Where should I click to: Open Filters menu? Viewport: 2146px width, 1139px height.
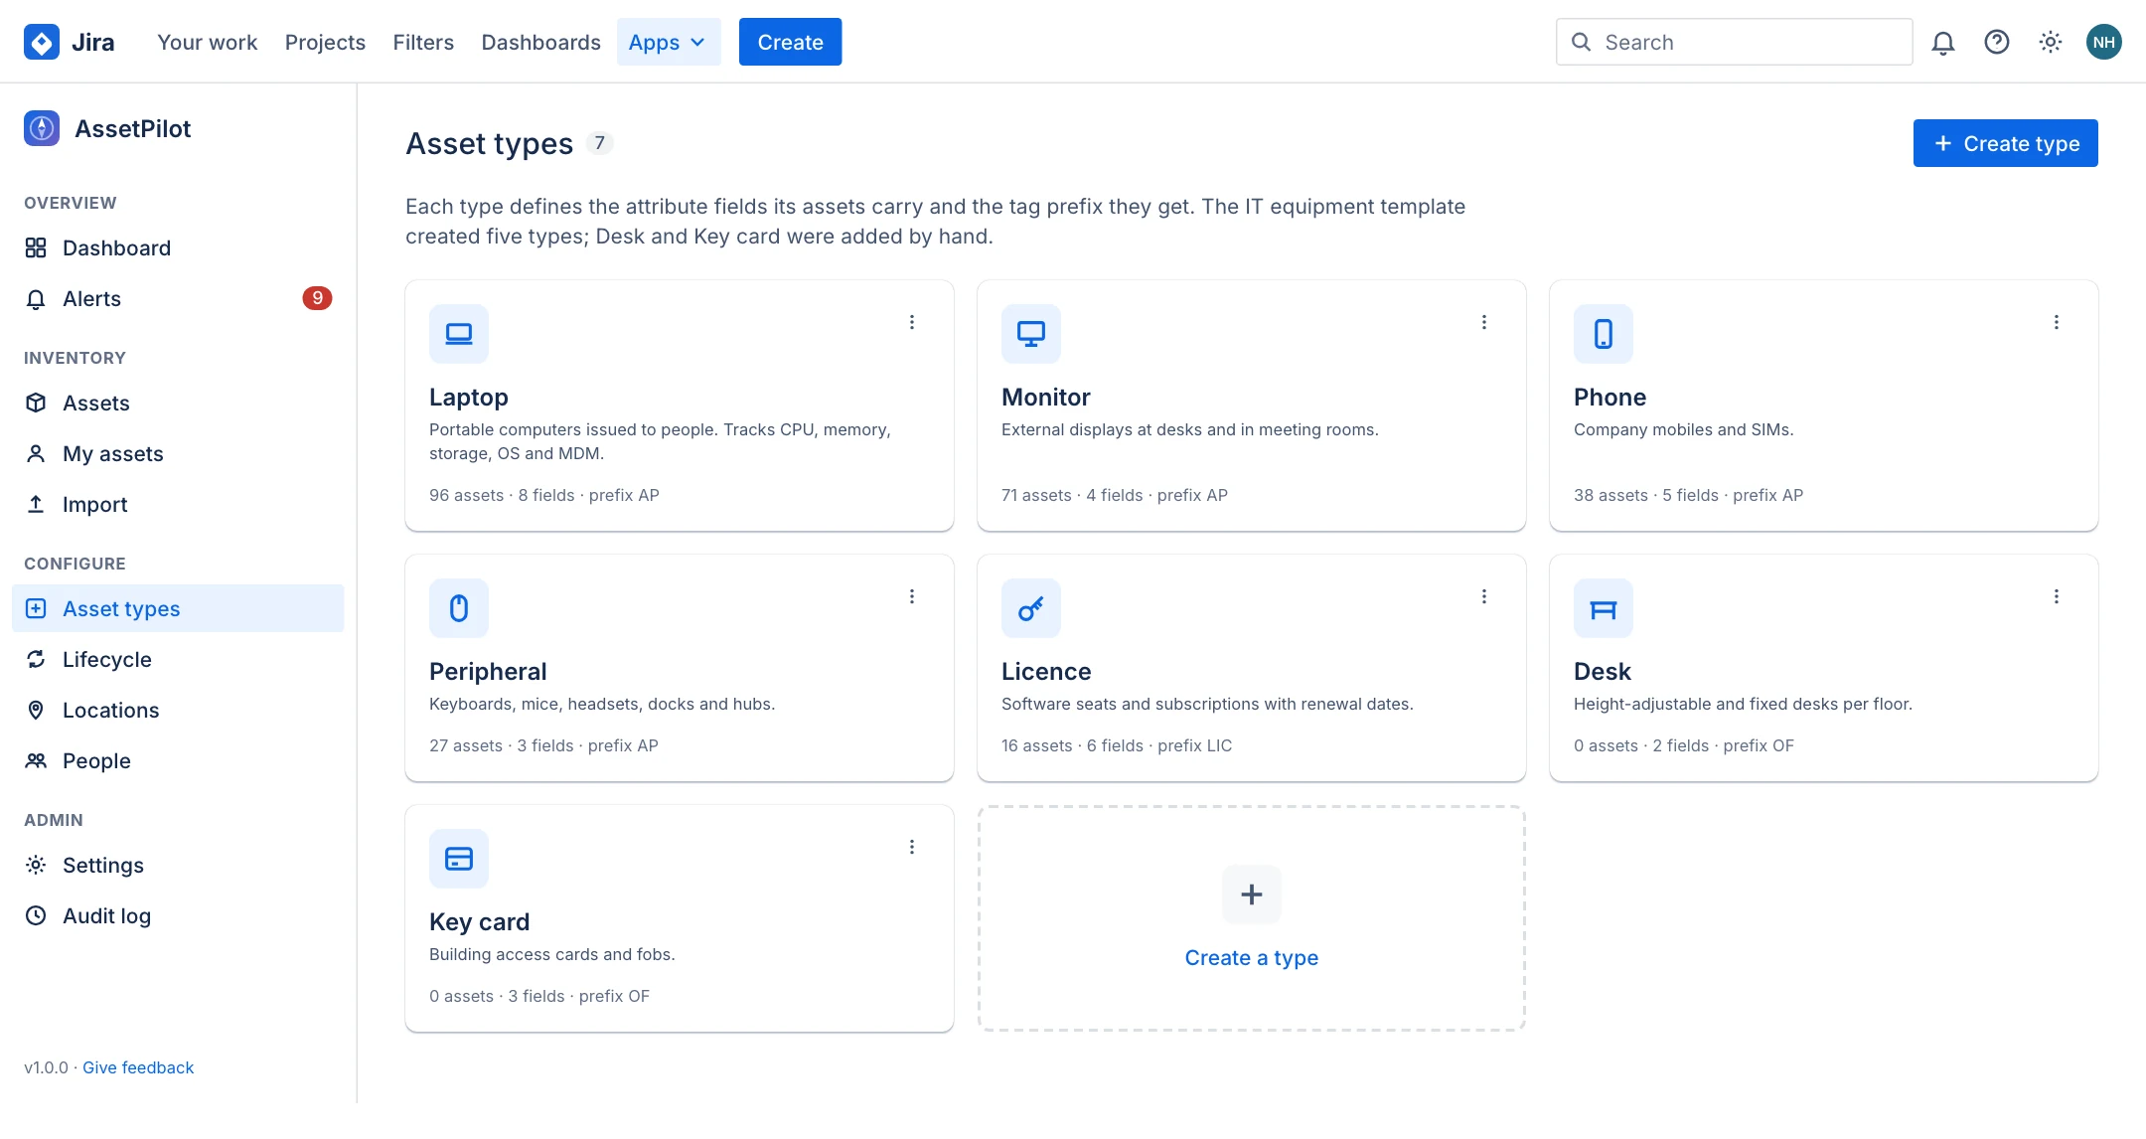coord(423,42)
